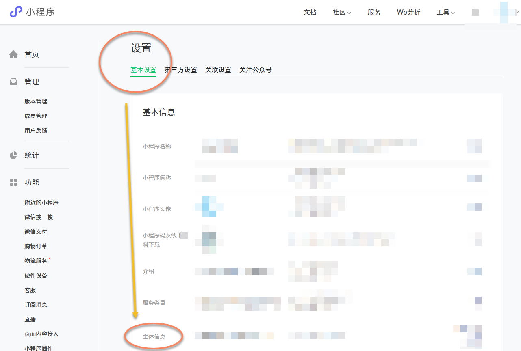
Task: Expand the 工具 dropdown menu
Action: click(445, 12)
